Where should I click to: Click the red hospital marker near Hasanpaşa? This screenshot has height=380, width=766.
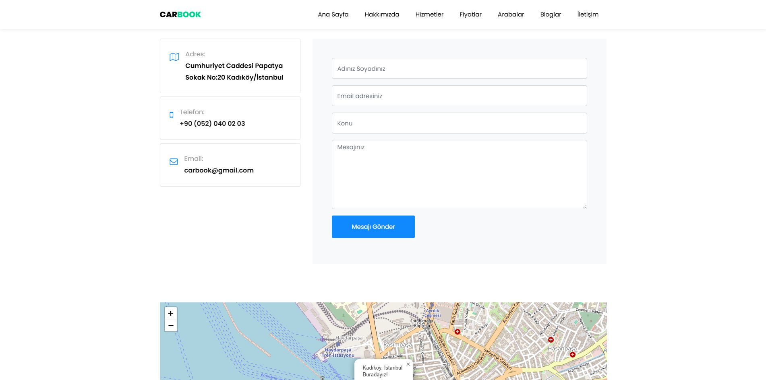click(572, 354)
